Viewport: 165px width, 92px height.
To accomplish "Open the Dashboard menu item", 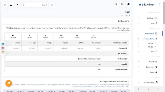I will [151, 18].
